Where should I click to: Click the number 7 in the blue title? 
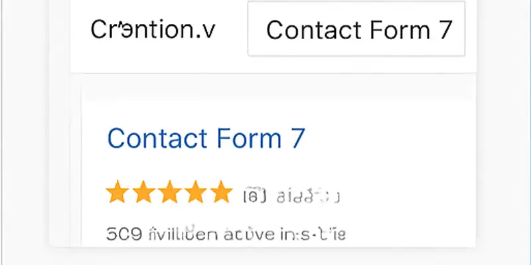[x=297, y=138]
